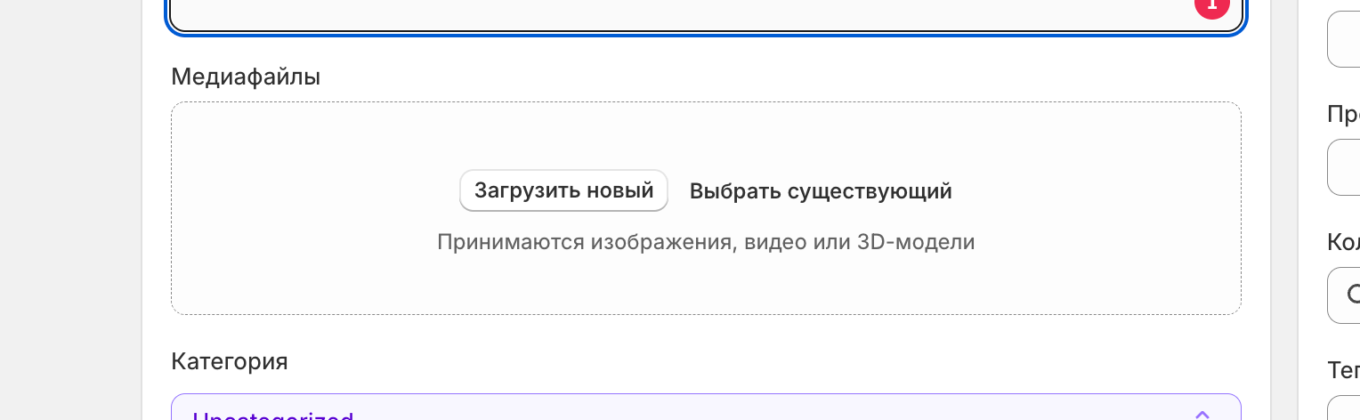The height and width of the screenshot is (420, 1360).
Task: Focus the tags input at bottom right
Action: [1345, 410]
